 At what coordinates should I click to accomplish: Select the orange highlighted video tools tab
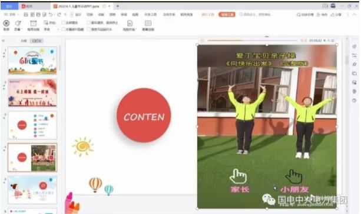(x=227, y=15)
